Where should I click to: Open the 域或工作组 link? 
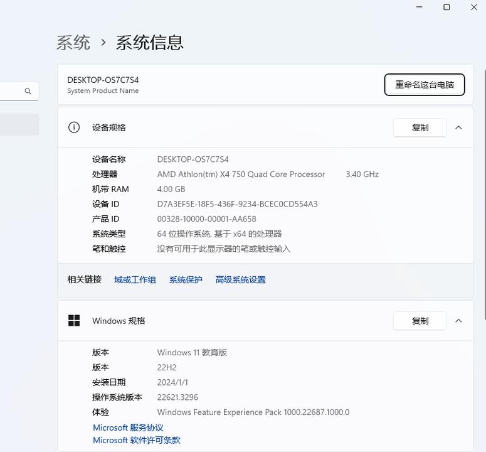(135, 280)
